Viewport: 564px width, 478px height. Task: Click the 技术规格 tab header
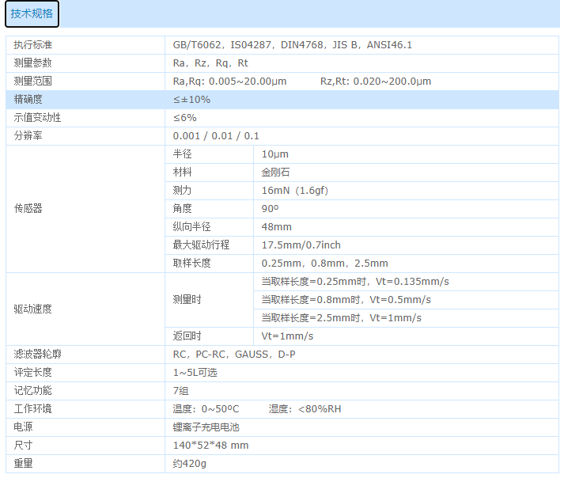pyautogui.click(x=32, y=14)
